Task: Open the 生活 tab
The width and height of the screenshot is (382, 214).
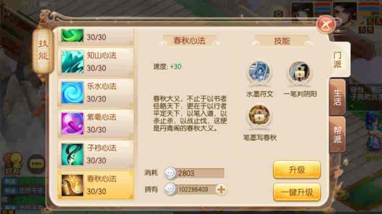Action: click(337, 97)
